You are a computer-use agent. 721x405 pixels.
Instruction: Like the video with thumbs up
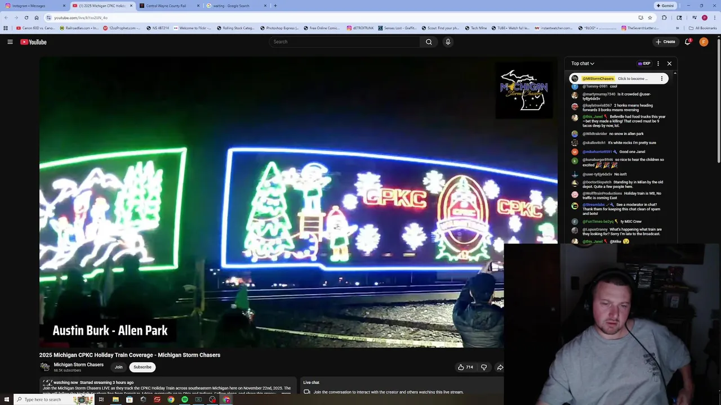coord(465,367)
